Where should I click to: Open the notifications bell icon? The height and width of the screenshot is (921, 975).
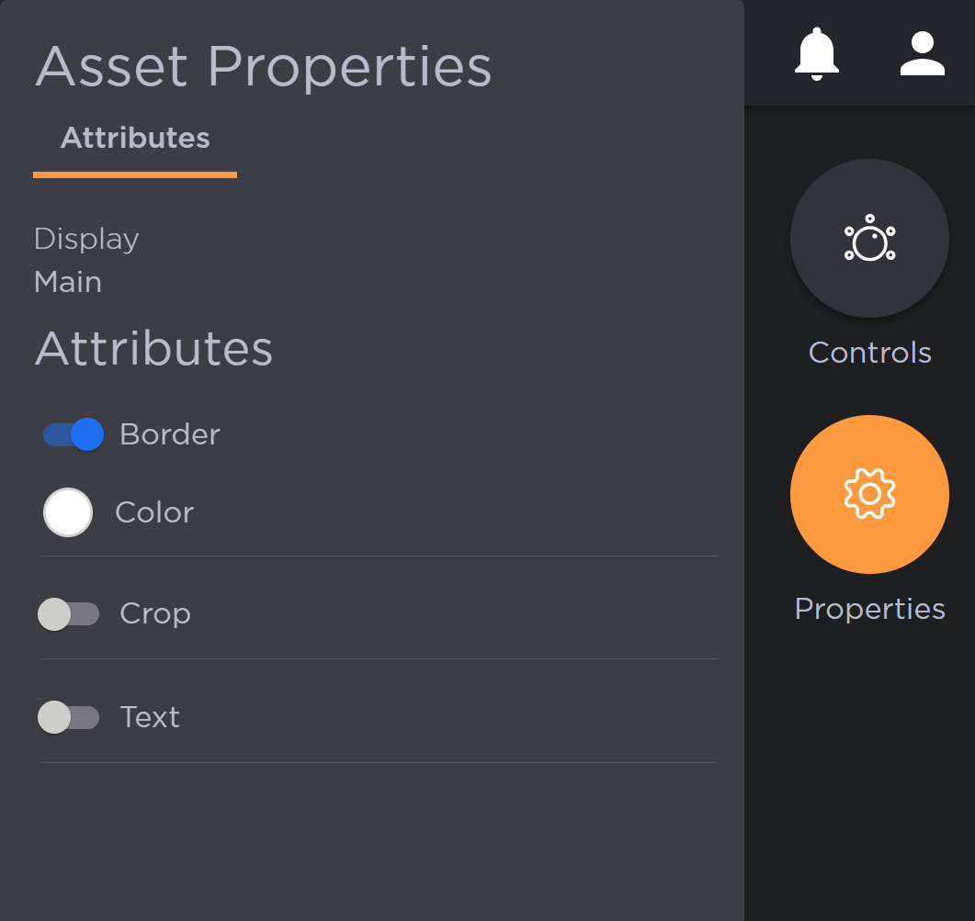click(817, 53)
